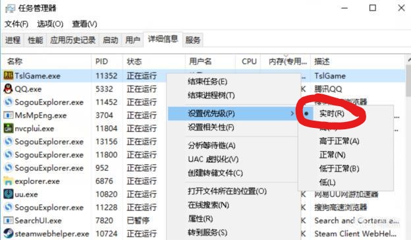Viewport: 411px width, 240px height.
Task: Click PID value 11804
Action: [107, 129]
